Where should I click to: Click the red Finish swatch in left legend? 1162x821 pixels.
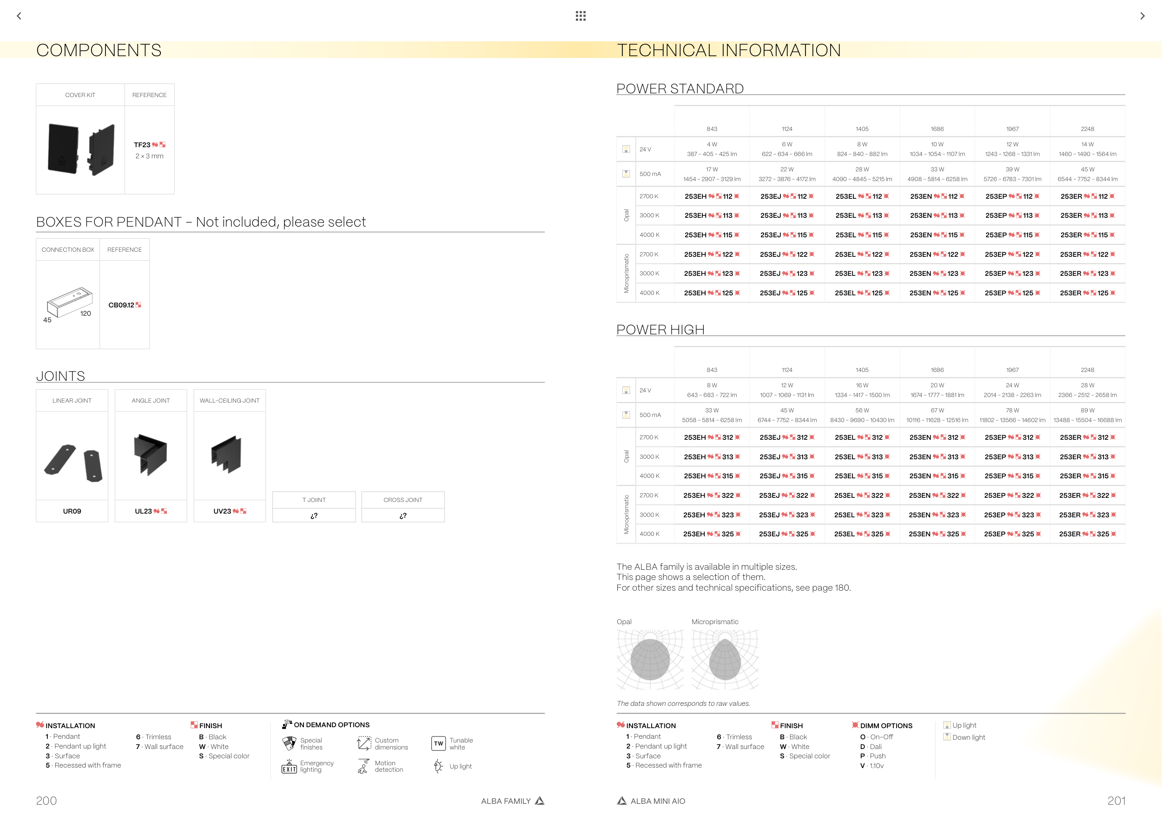coord(194,725)
